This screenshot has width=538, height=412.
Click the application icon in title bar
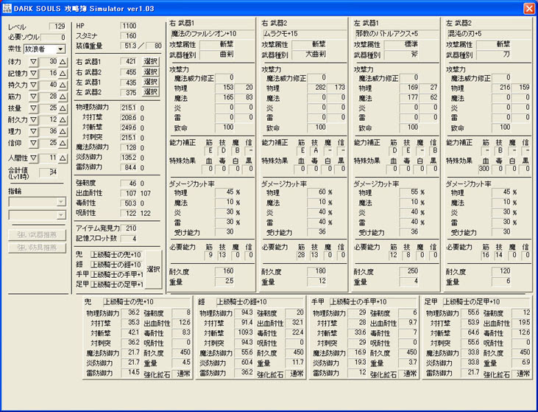pyautogui.click(x=7, y=8)
